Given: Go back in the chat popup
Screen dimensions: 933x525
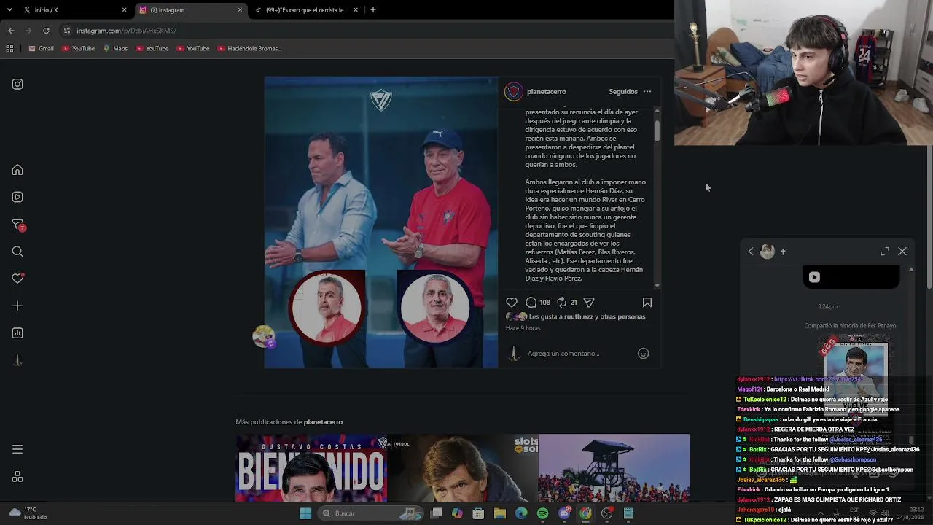Looking at the screenshot, I should (x=751, y=252).
